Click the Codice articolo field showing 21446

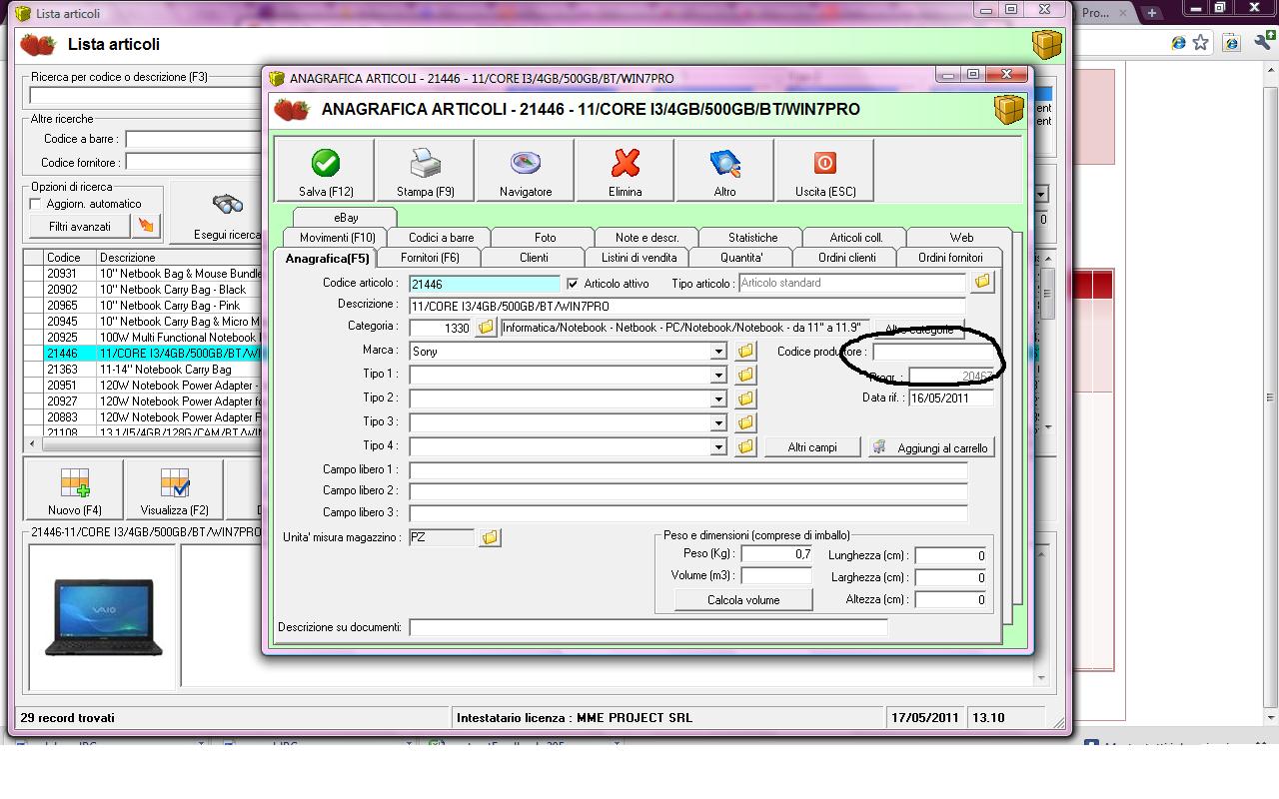(485, 284)
